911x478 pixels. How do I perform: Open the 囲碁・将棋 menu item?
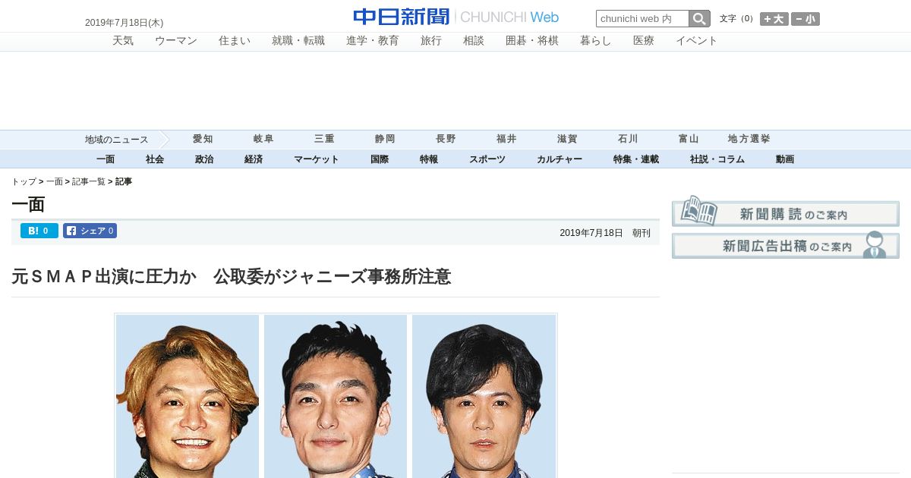click(532, 41)
